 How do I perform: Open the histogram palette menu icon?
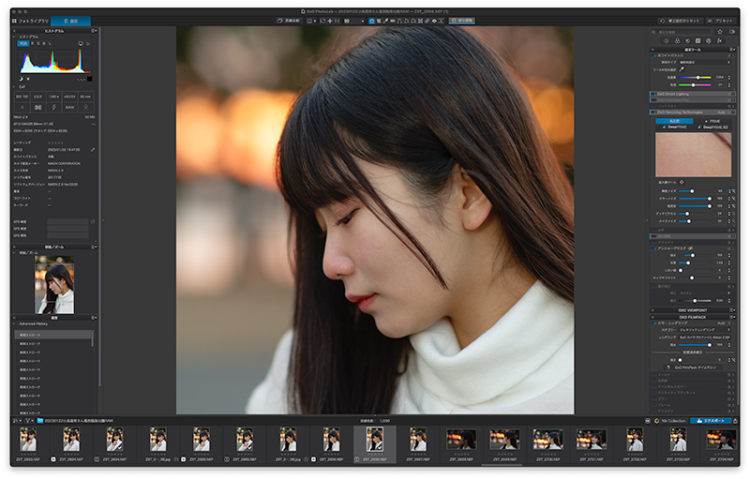coord(95,31)
